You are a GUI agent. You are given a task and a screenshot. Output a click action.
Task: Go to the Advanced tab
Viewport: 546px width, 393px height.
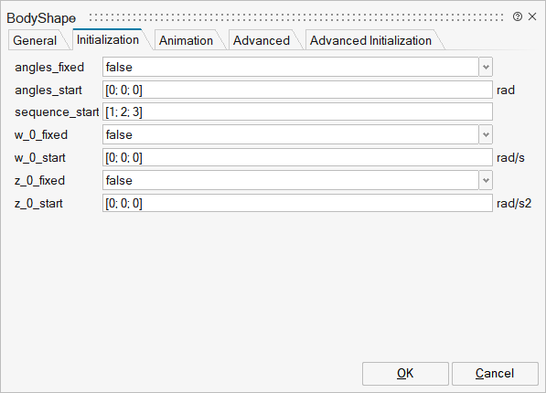coord(262,40)
